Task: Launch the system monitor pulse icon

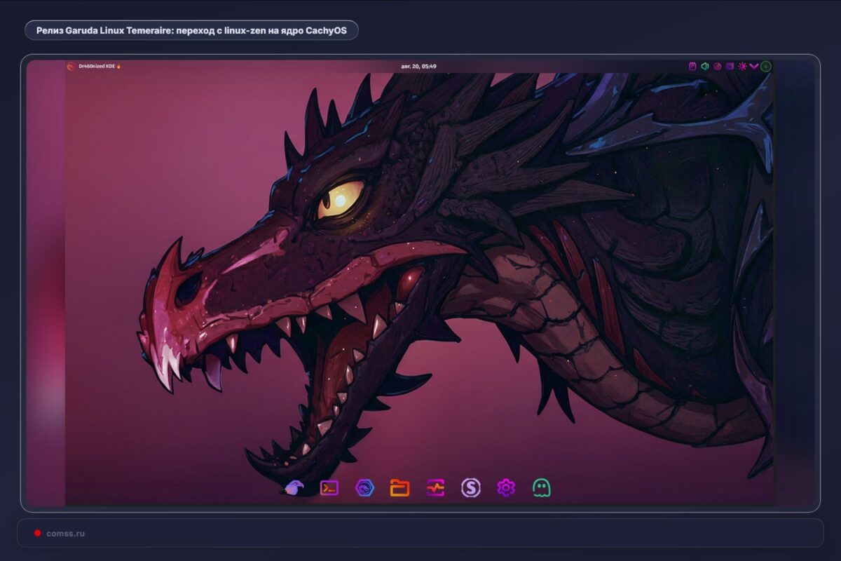Action: coord(435,487)
